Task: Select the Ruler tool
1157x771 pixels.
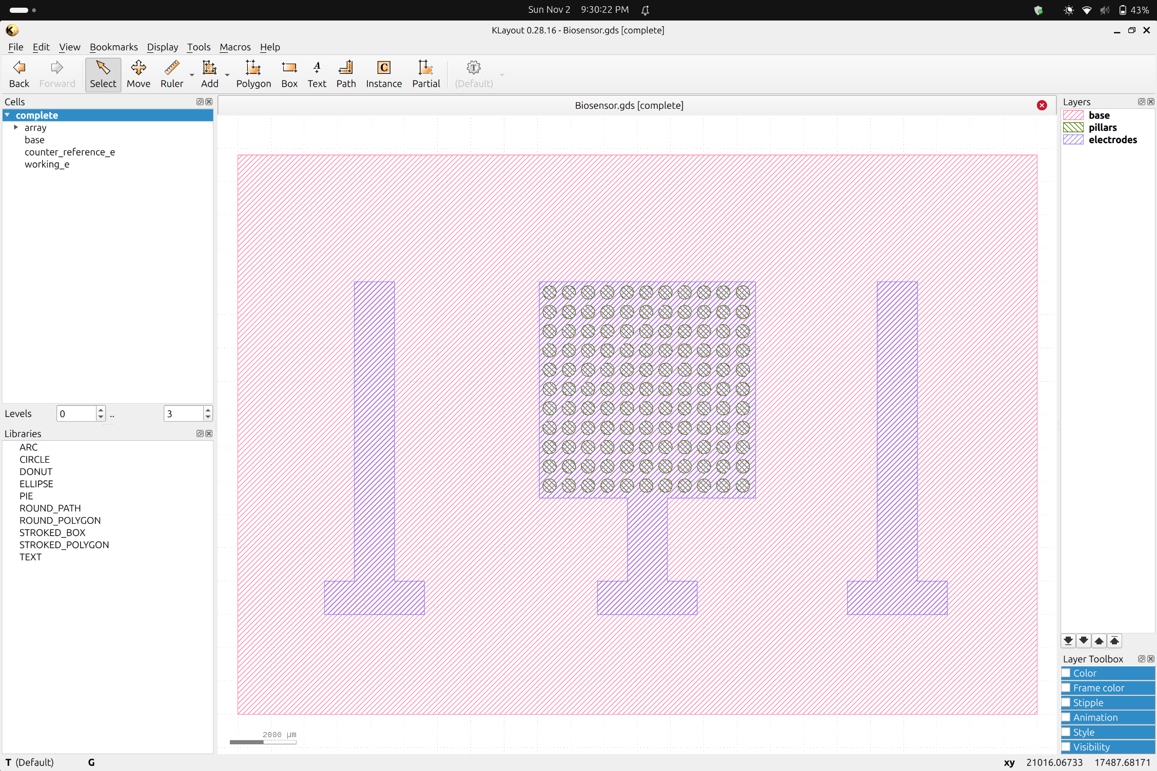Action: click(x=171, y=74)
